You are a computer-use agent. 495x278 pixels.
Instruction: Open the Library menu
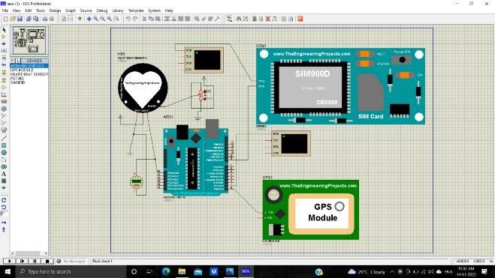point(118,10)
